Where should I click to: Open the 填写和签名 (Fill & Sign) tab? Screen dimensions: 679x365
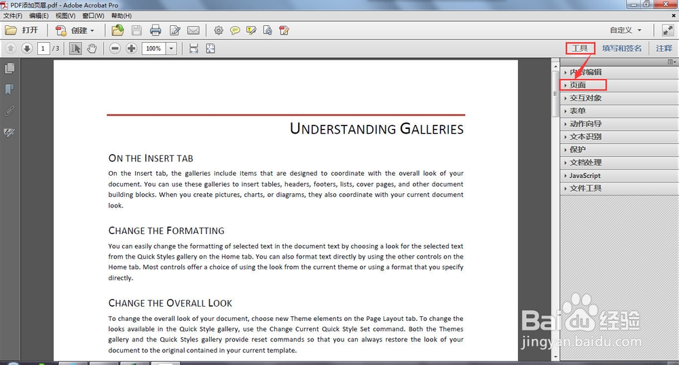click(x=622, y=48)
